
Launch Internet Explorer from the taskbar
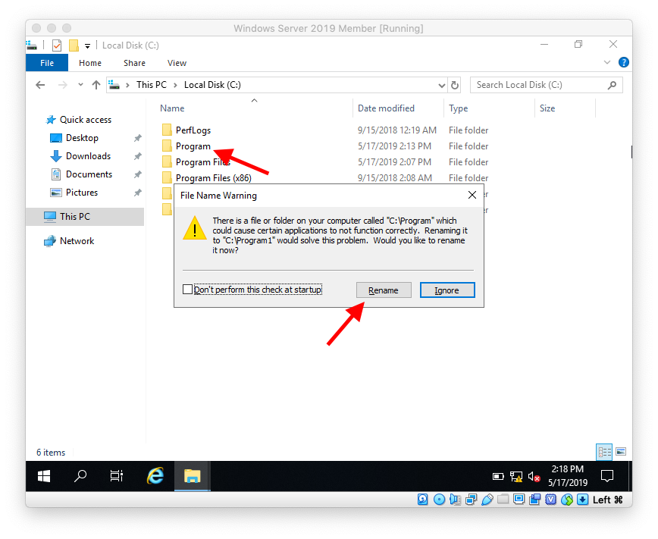(155, 476)
